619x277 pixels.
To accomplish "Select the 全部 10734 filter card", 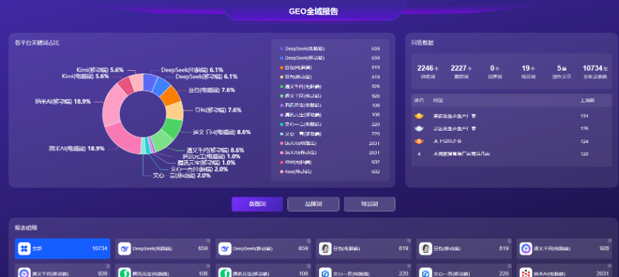I will click(63, 249).
